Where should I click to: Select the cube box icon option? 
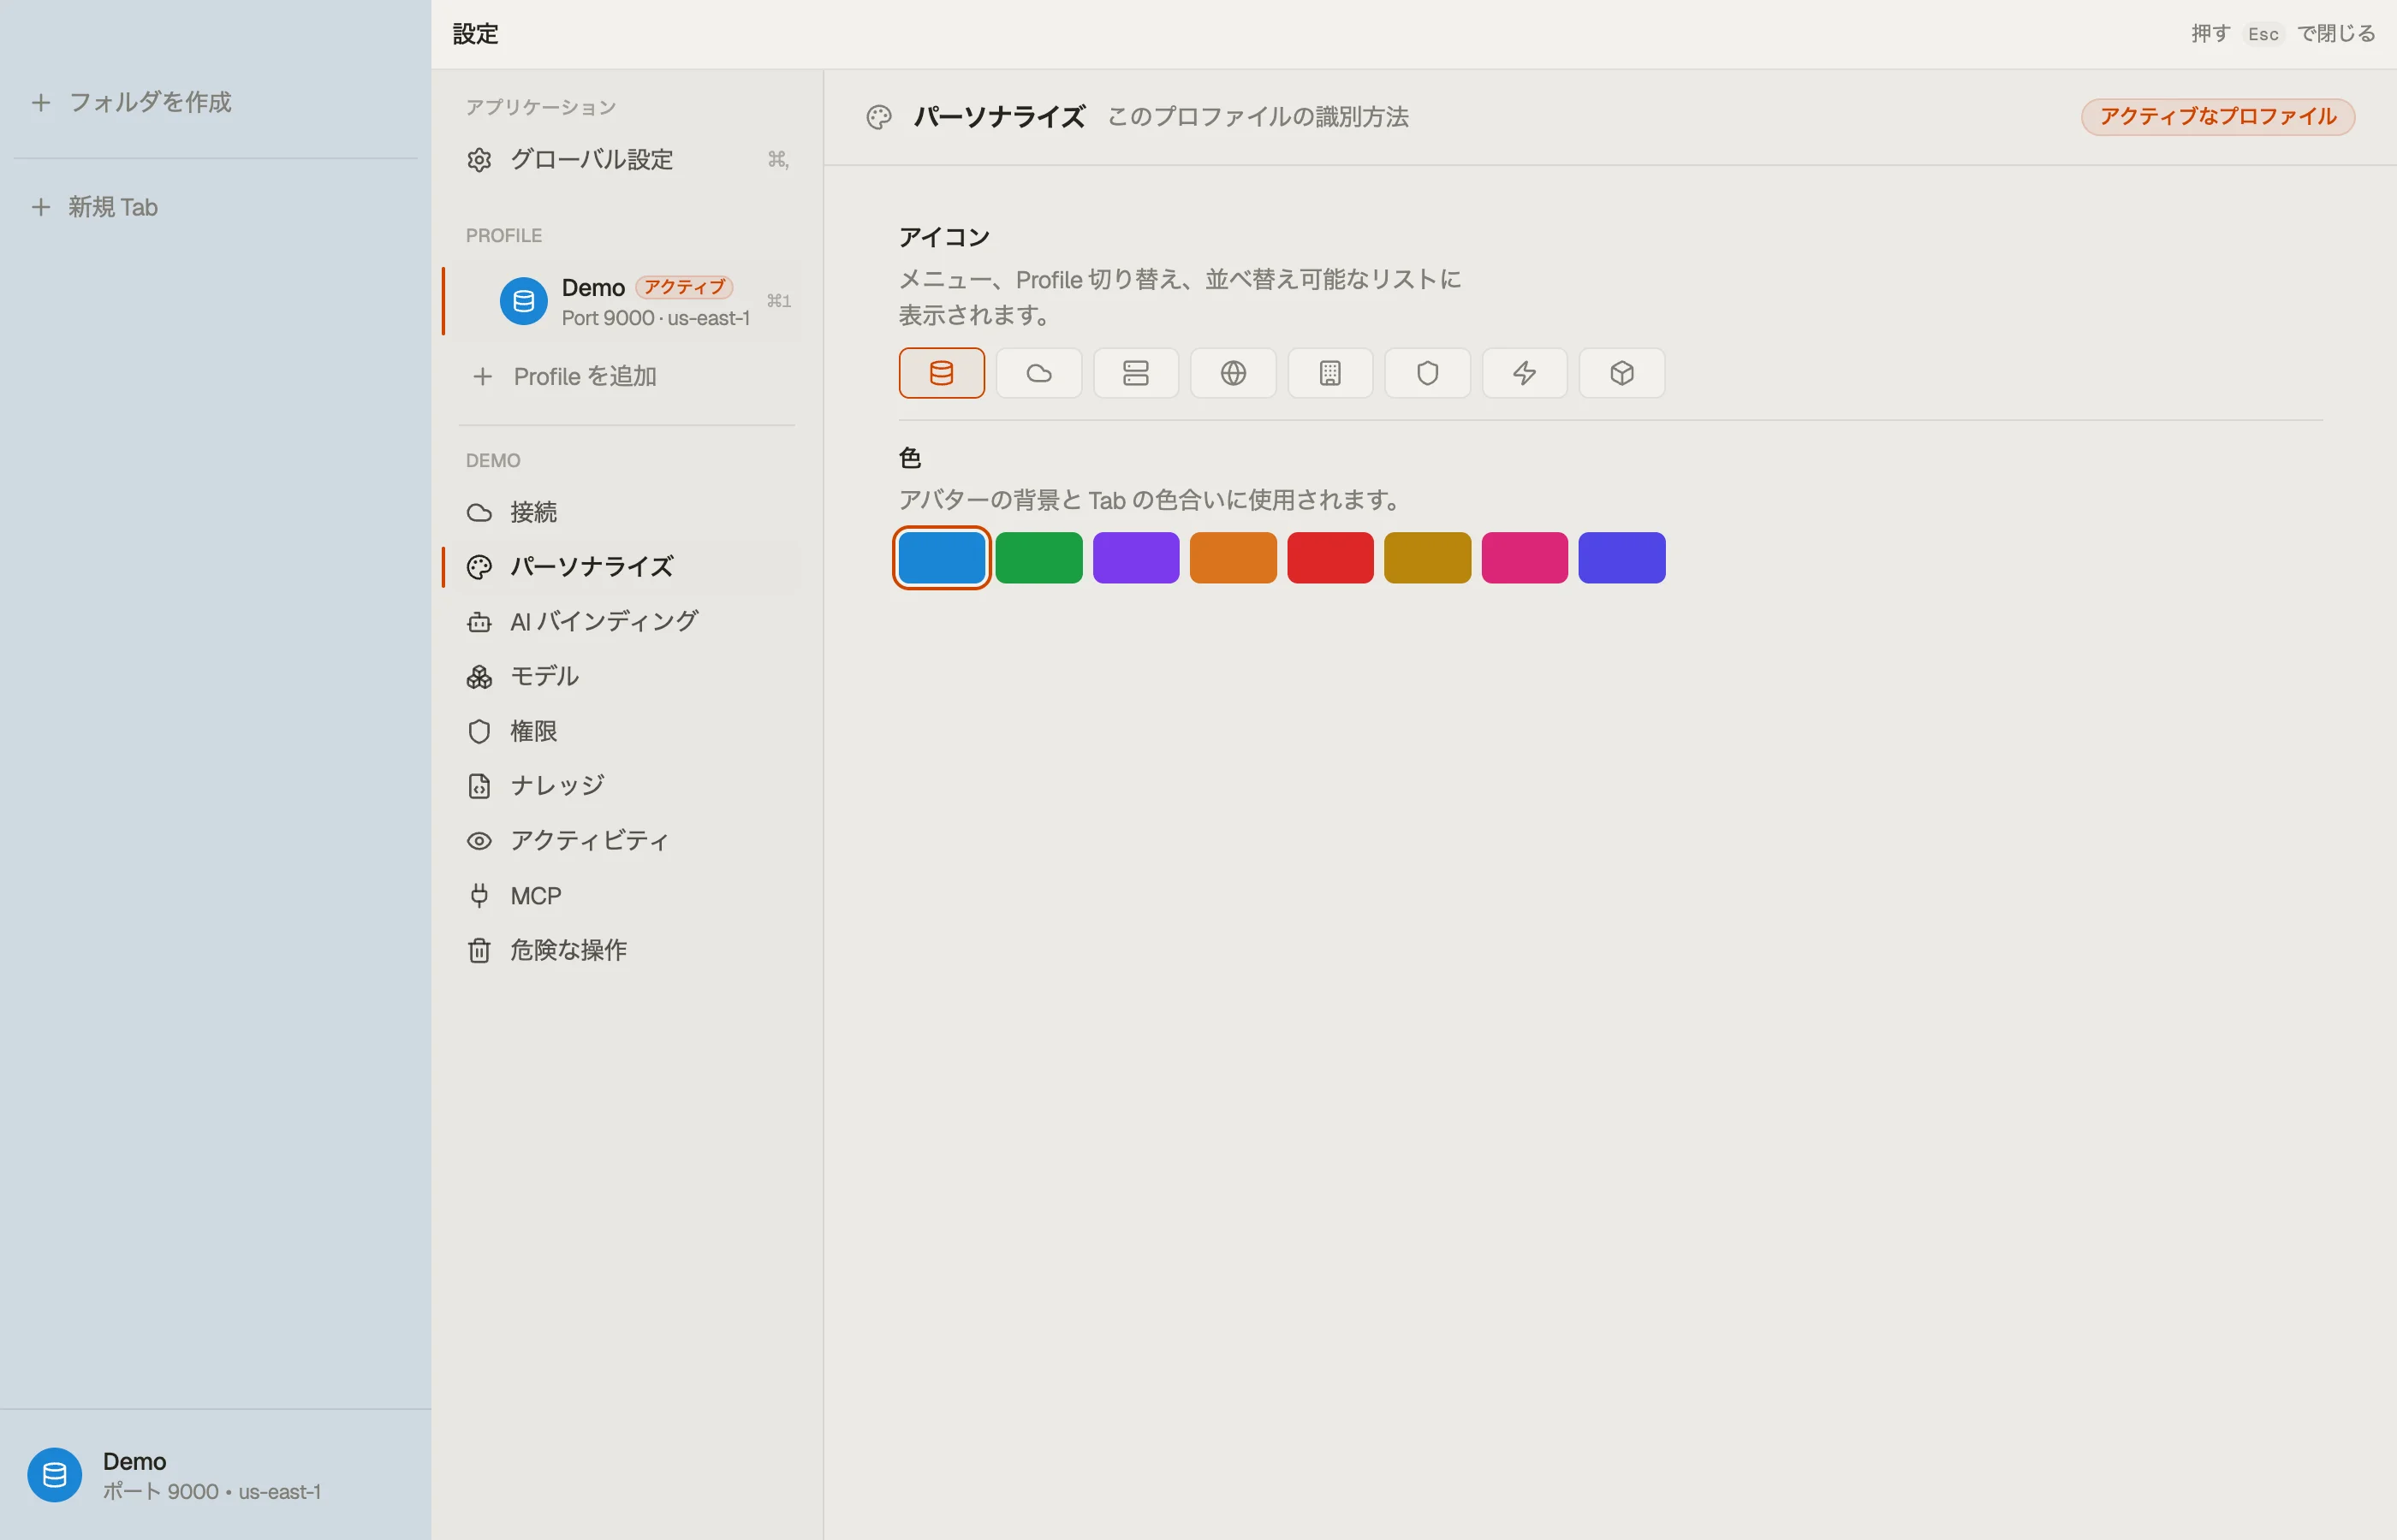coord(1621,373)
